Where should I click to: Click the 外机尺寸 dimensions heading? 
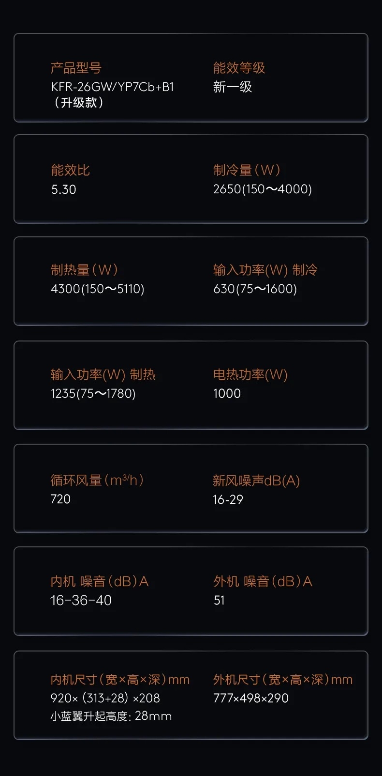click(282, 680)
